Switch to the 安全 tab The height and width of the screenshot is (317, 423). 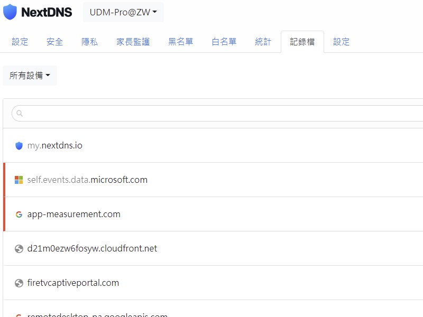pyautogui.click(x=54, y=42)
